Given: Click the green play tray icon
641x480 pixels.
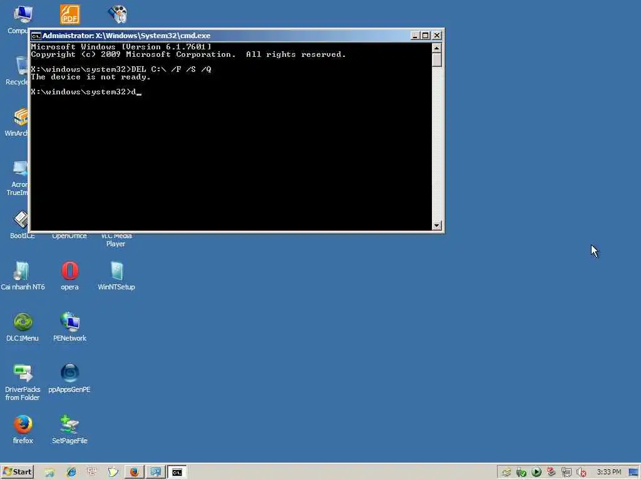Looking at the screenshot, I should 536,472.
